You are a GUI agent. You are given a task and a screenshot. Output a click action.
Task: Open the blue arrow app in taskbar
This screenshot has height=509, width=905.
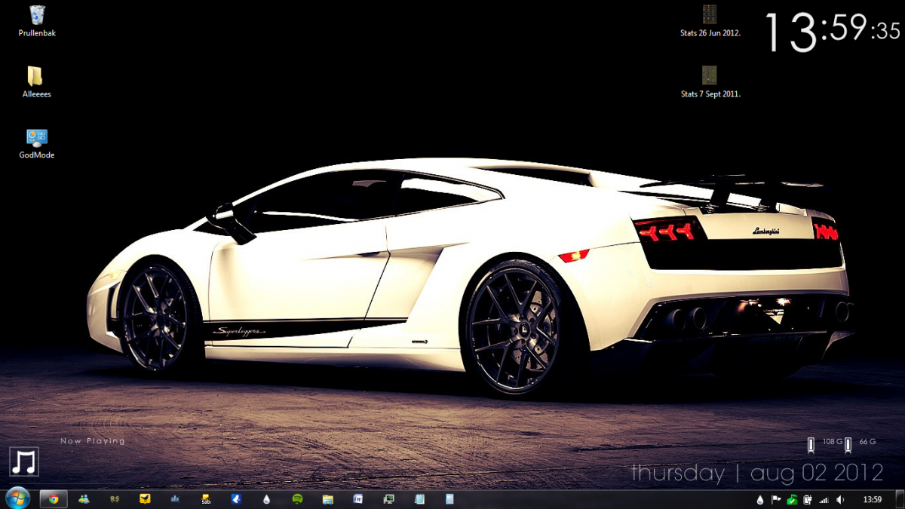[236, 499]
